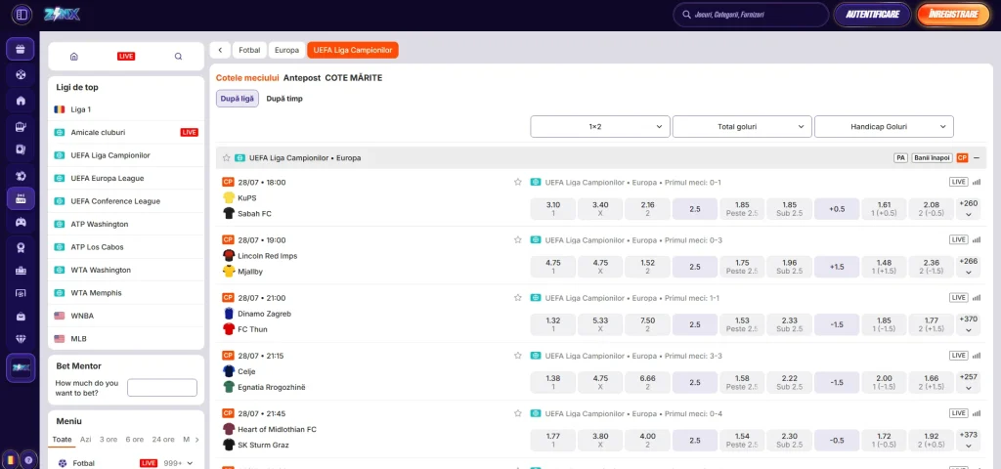Open the help question mark icon
This screenshot has width=1001, height=469.
pyautogui.click(x=28, y=459)
